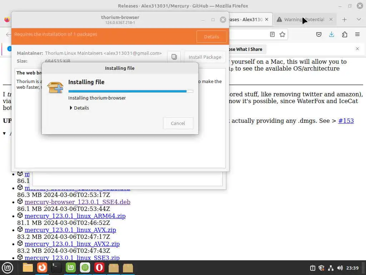The width and height of the screenshot is (366, 275).
Task: Open Pocket save icon in Firefox
Action: click(x=318, y=35)
